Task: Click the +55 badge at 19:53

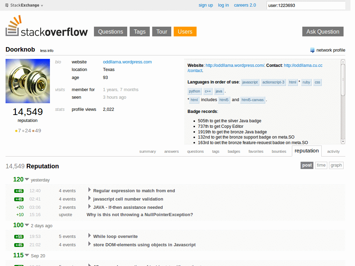Action: [19, 237]
